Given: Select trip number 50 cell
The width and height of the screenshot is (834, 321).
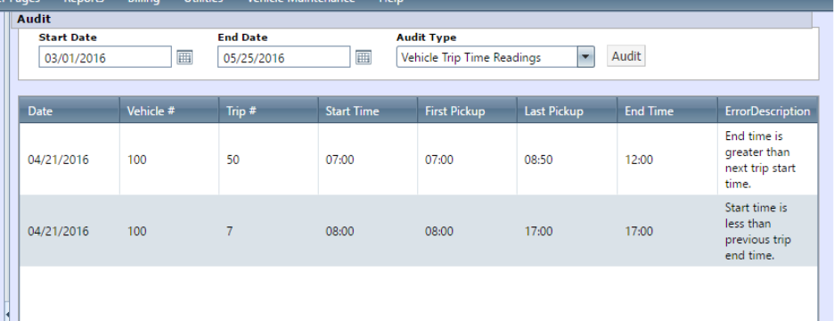Looking at the screenshot, I should (268, 160).
